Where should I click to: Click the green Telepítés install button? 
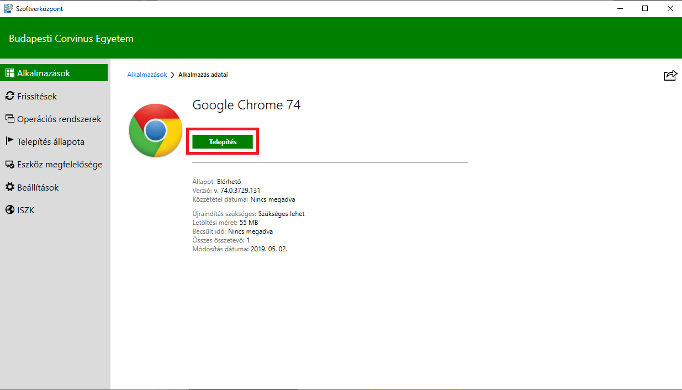pos(223,142)
